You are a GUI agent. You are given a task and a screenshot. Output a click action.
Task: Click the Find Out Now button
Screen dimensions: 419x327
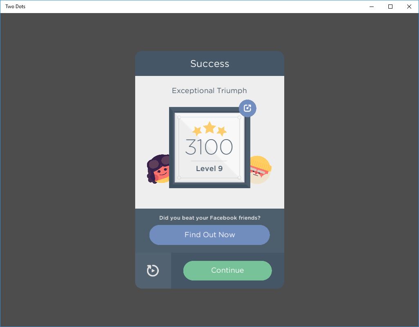pos(209,235)
